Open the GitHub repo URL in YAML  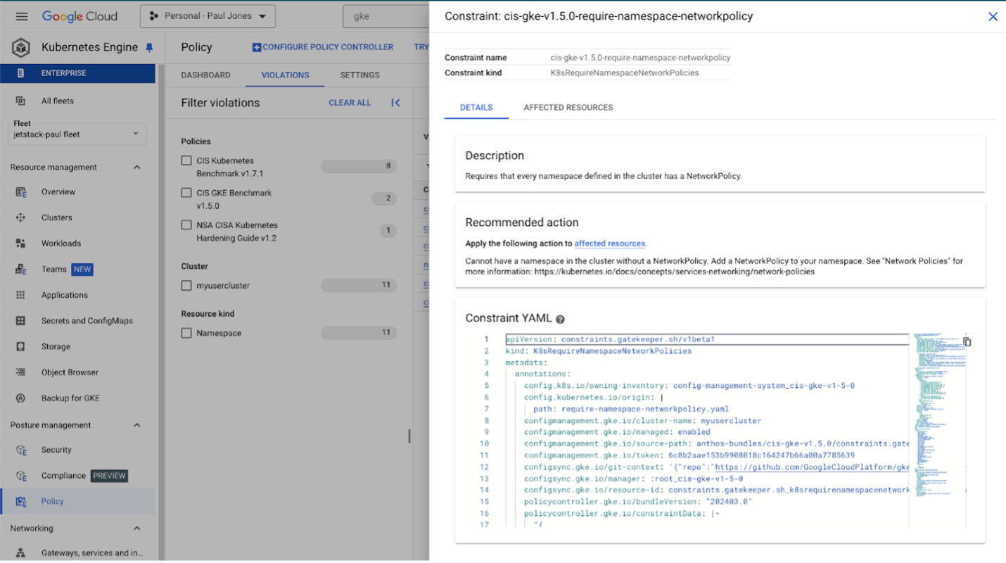812,467
